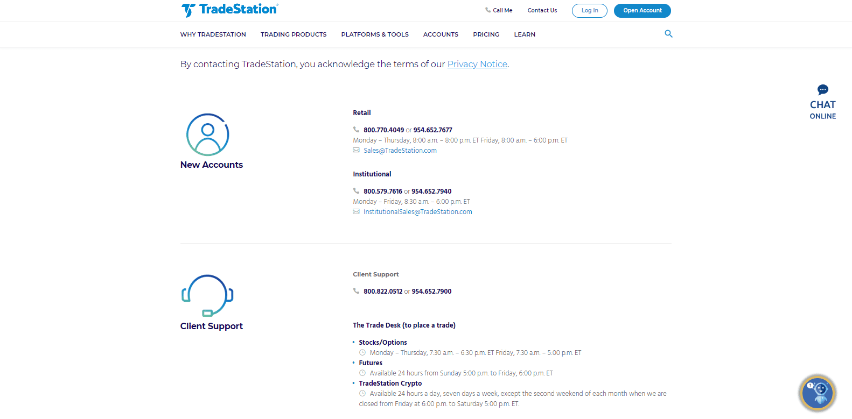The width and height of the screenshot is (852, 419).
Task: Select Pricing in the navigation bar
Action: pos(486,34)
